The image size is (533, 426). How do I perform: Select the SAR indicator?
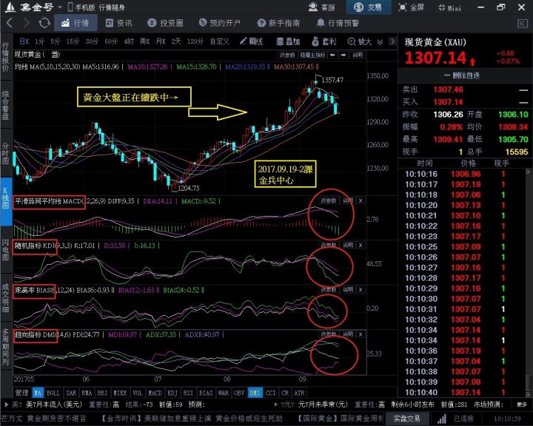pos(71,393)
